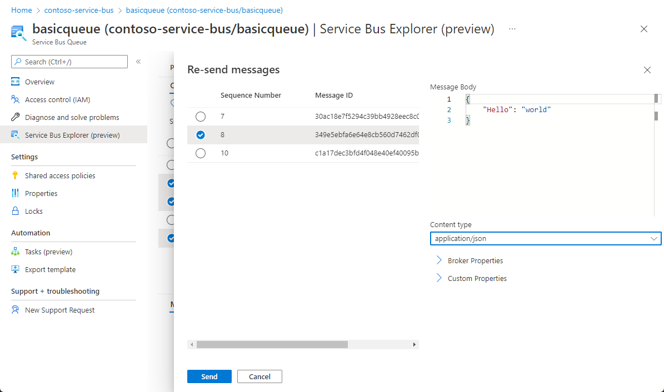Image resolution: width=664 pixels, height=392 pixels.
Task: Click the Tasks (preview) icon
Action: (x=16, y=252)
